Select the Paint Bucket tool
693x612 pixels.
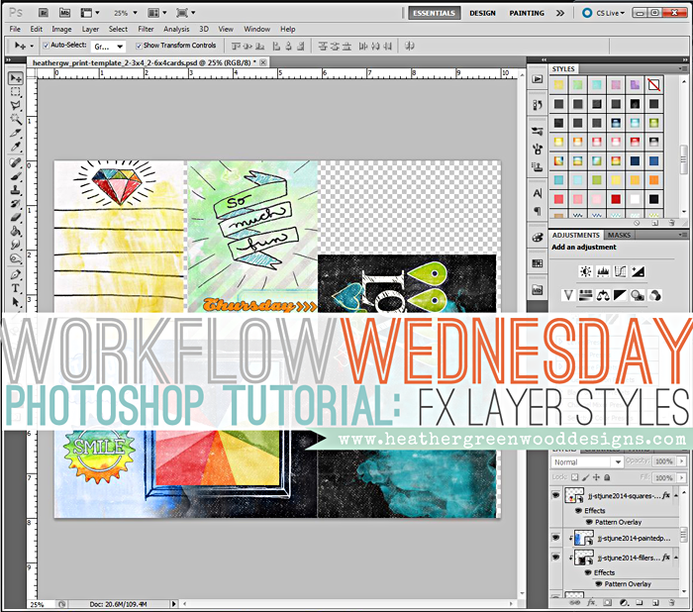click(x=16, y=231)
